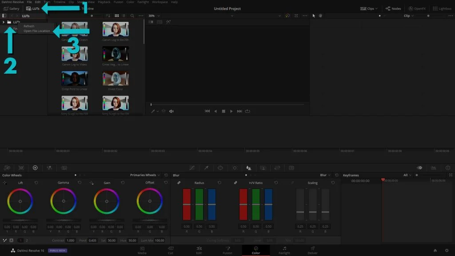Image resolution: width=455 pixels, height=256 pixels.
Task: Search the LUT browser
Action: pyautogui.click(x=132, y=16)
